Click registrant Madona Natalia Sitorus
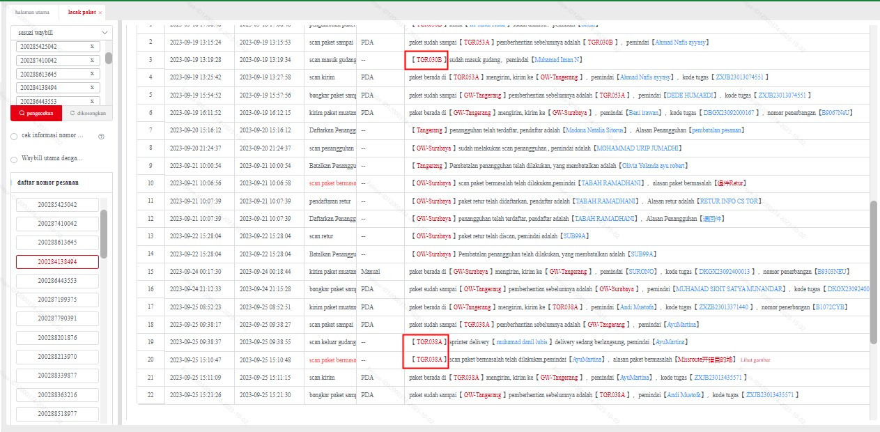The height and width of the screenshot is (432, 880). pyautogui.click(x=596, y=130)
